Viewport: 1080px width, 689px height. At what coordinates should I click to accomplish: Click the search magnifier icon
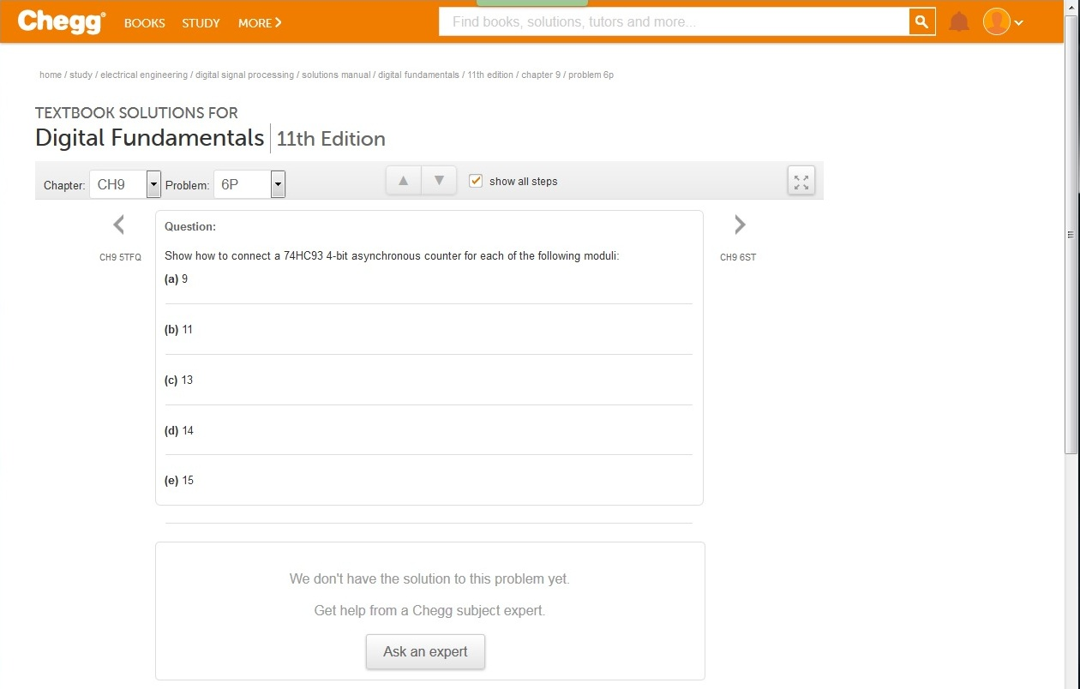point(921,21)
